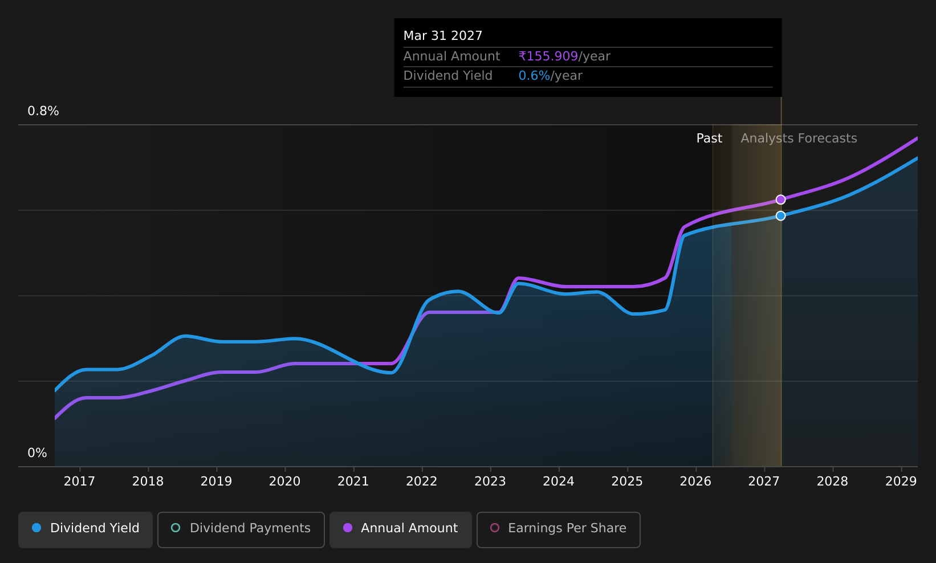Click the 2017 label on the x-axis
Image resolution: width=936 pixels, height=563 pixels.
coord(79,482)
